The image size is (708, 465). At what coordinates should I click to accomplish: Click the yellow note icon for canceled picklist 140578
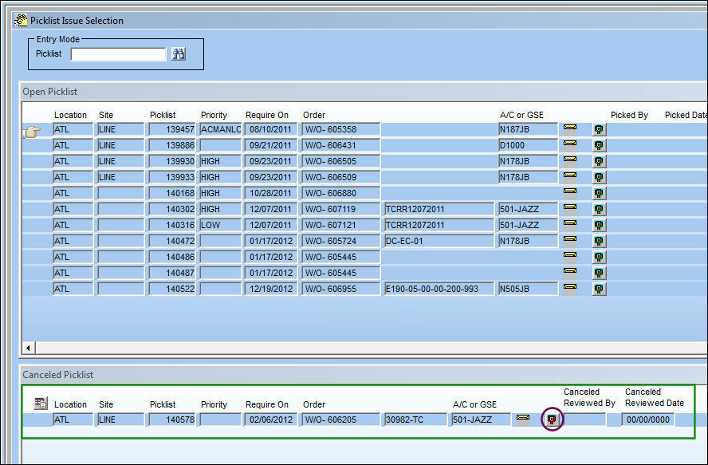[523, 419]
